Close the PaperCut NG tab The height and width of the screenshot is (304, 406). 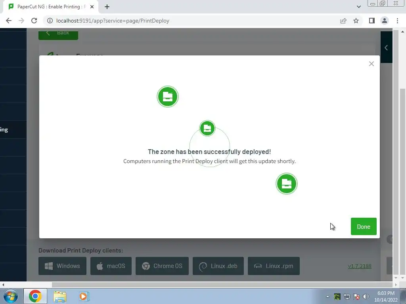coord(92,7)
